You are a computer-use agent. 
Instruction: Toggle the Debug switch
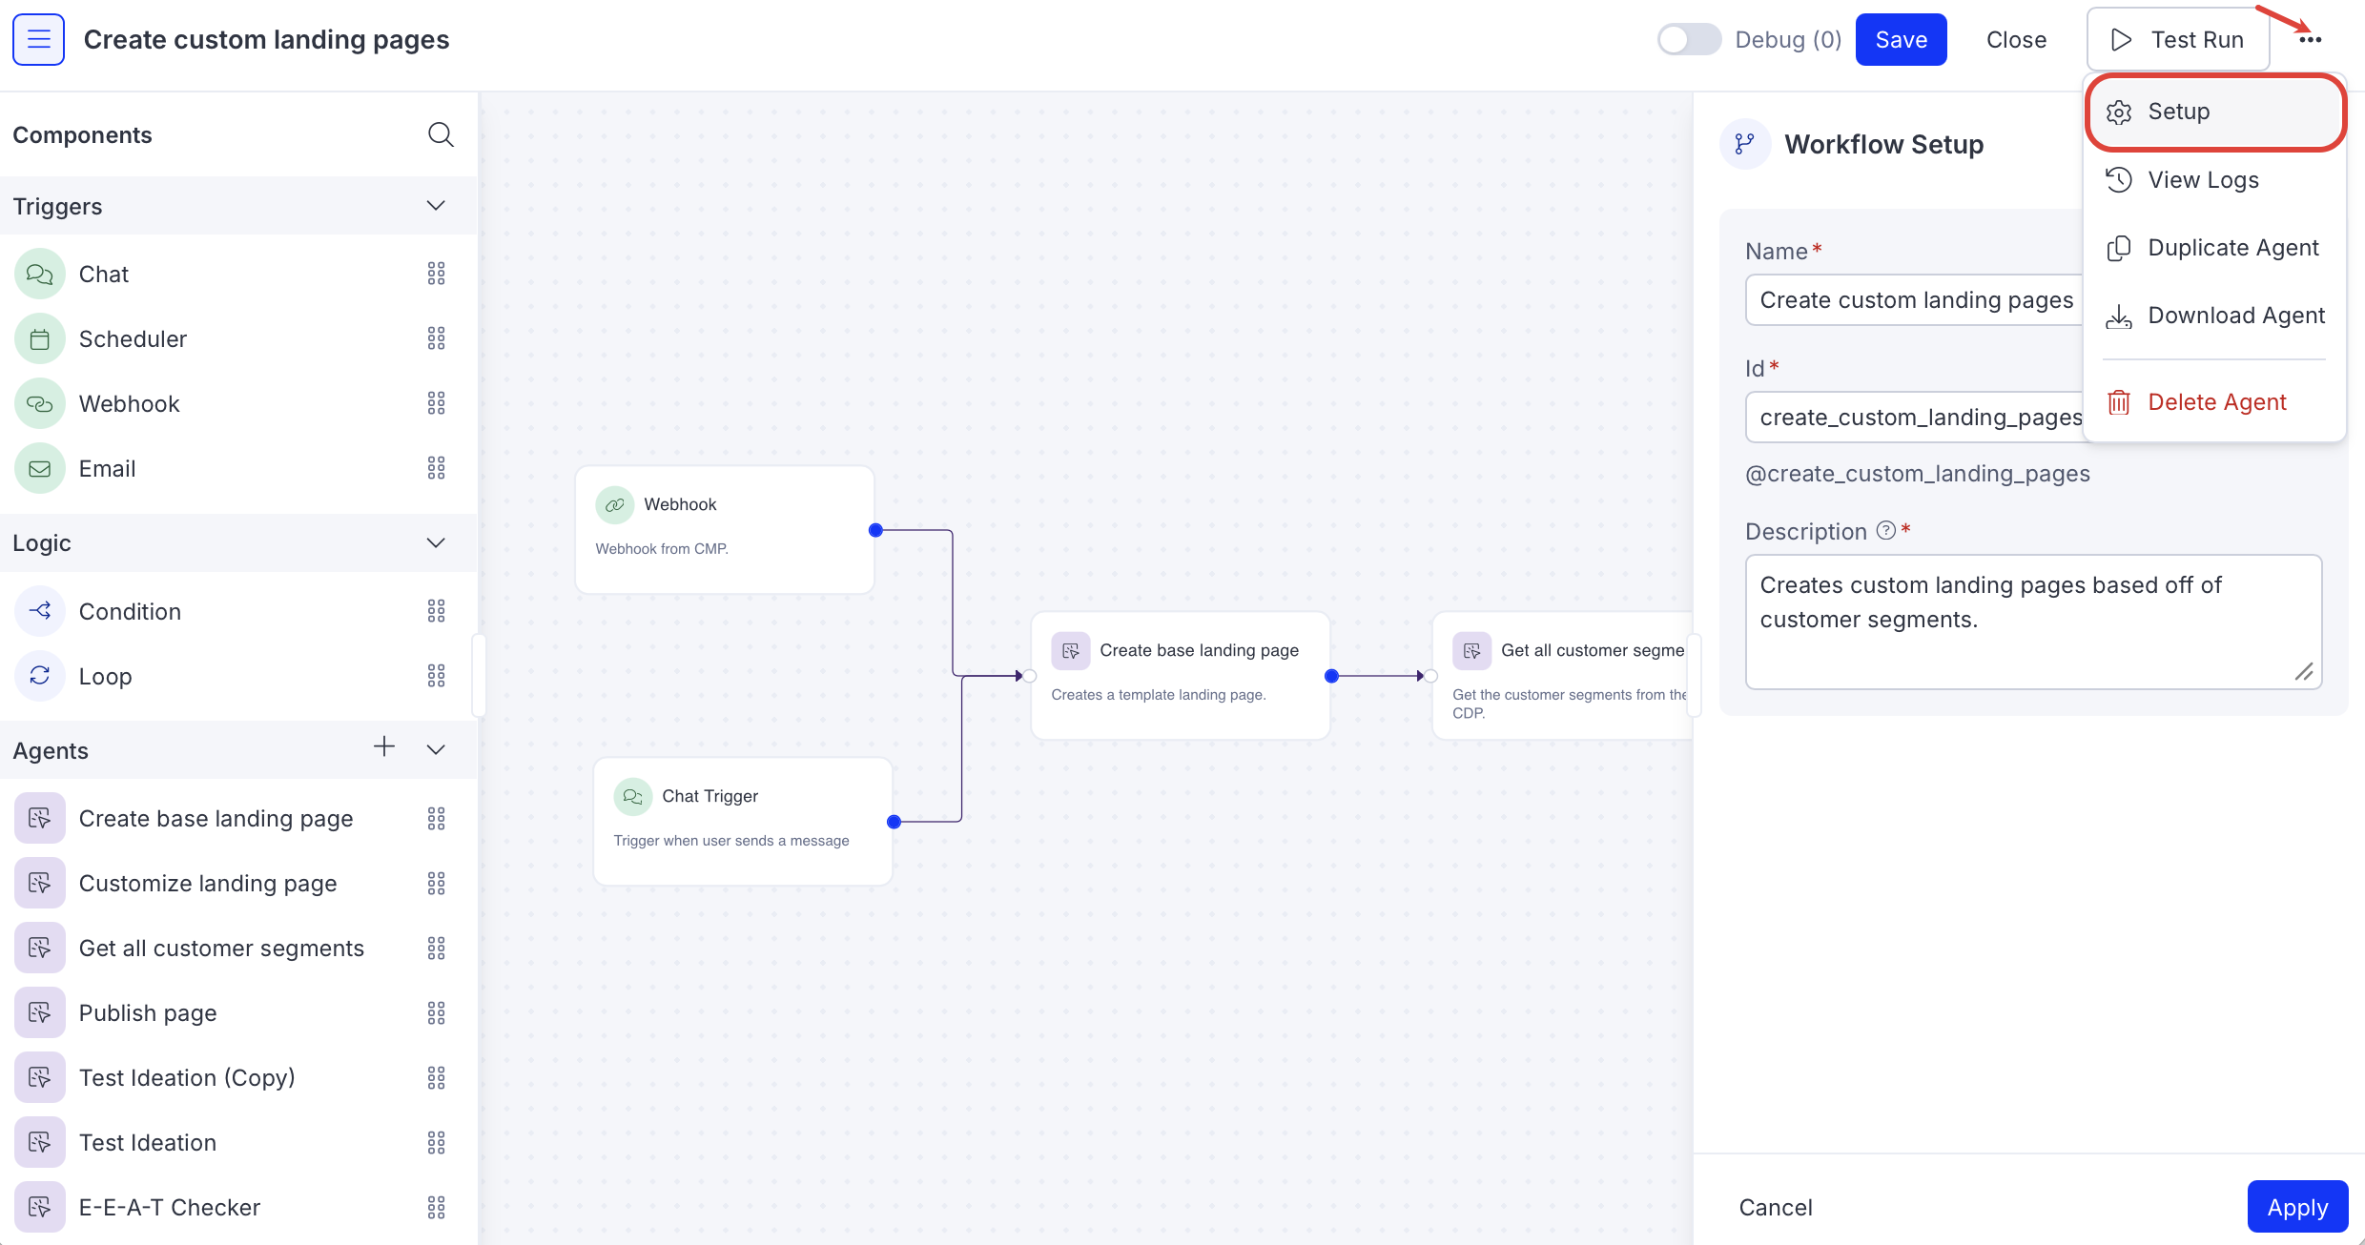click(x=1688, y=39)
